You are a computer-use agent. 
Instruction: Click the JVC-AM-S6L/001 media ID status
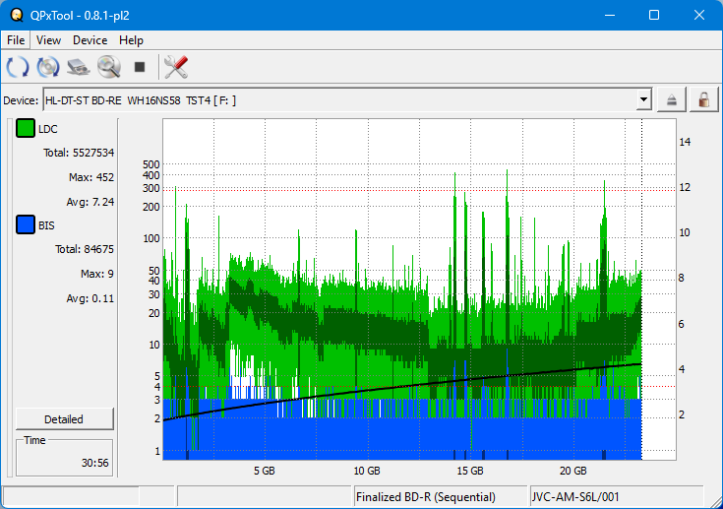pyautogui.click(x=575, y=497)
